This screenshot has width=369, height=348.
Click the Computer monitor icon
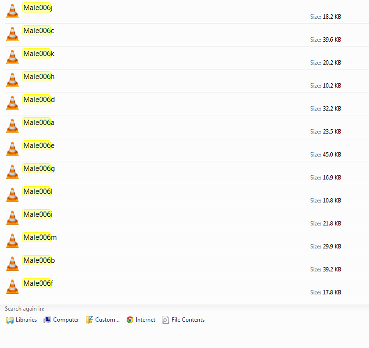[47, 320]
